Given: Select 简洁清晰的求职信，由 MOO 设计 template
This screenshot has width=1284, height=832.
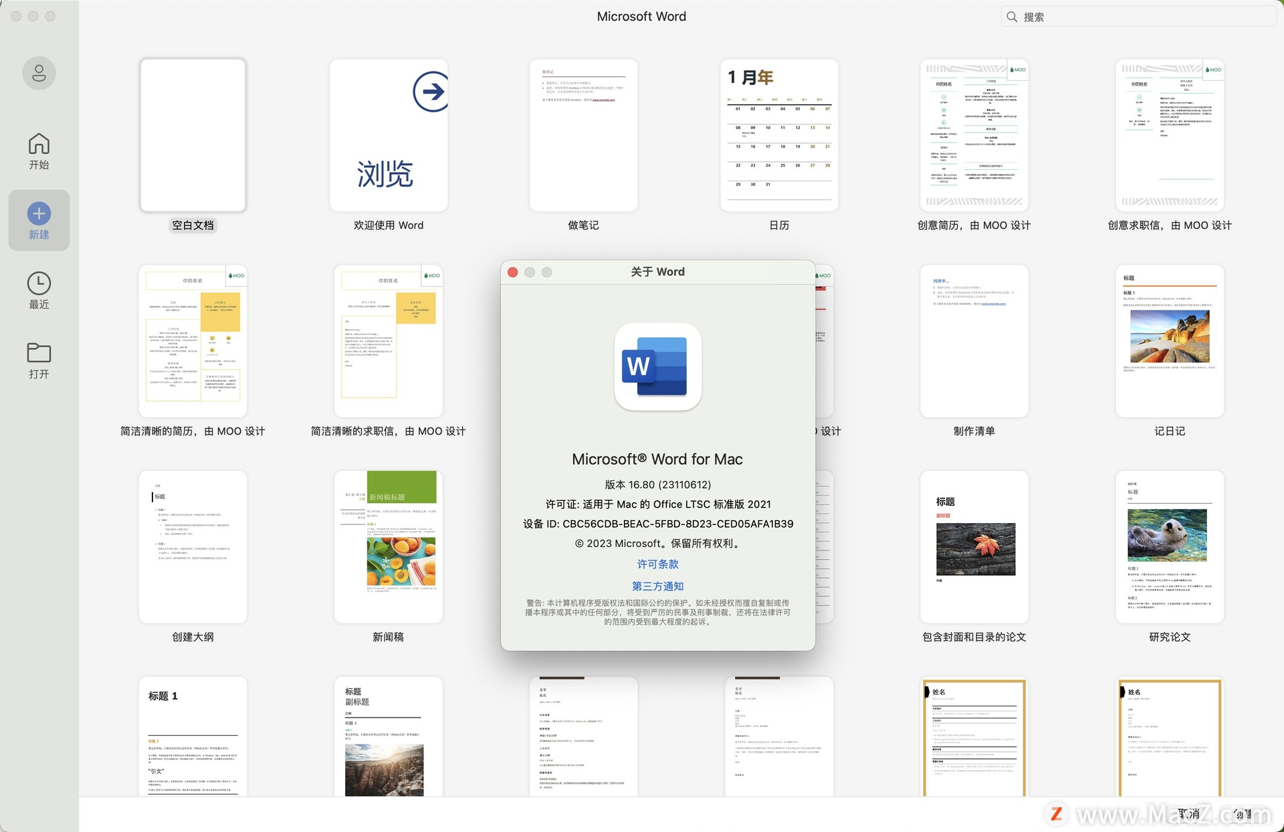Looking at the screenshot, I should (x=389, y=341).
